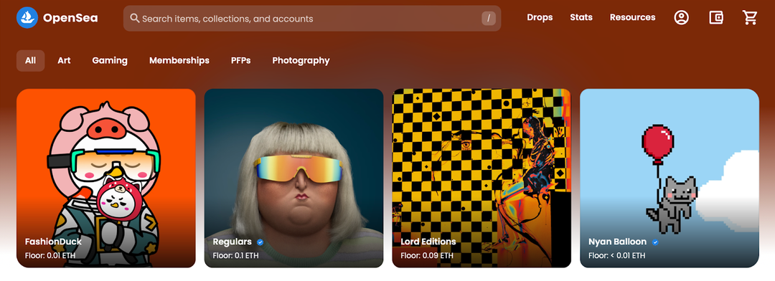The height and width of the screenshot is (281, 775).
Task: Switch to the Gaming category tab
Action: (x=110, y=60)
